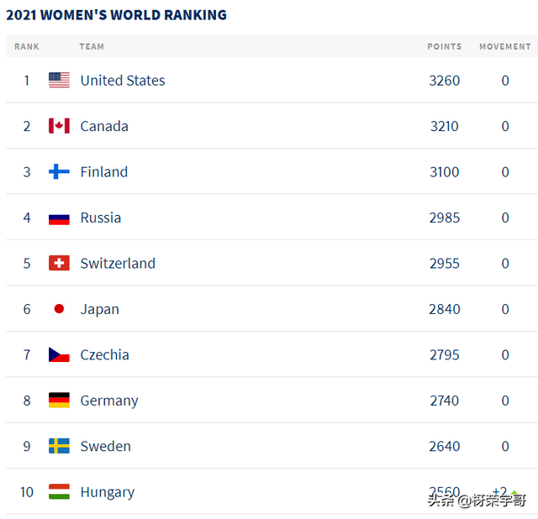Image resolution: width=538 pixels, height=519 pixels.
Task: Sort by the RANK column header
Action: [x=27, y=47]
